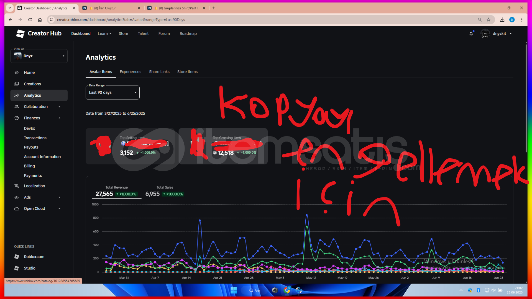This screenshot has width=532, height=299.
Task: Click the Chrome profile D avatar
Action: point(512,20)
